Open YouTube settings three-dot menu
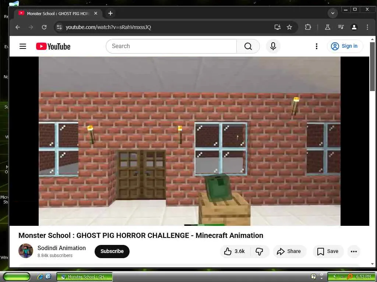This screenshot has height=282, width=377. pyautogui.click(x=316, y=46)
